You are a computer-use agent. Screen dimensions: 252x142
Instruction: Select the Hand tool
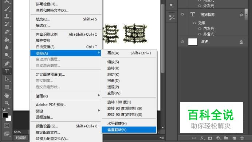pyautogui.click(x=7, y=95)
